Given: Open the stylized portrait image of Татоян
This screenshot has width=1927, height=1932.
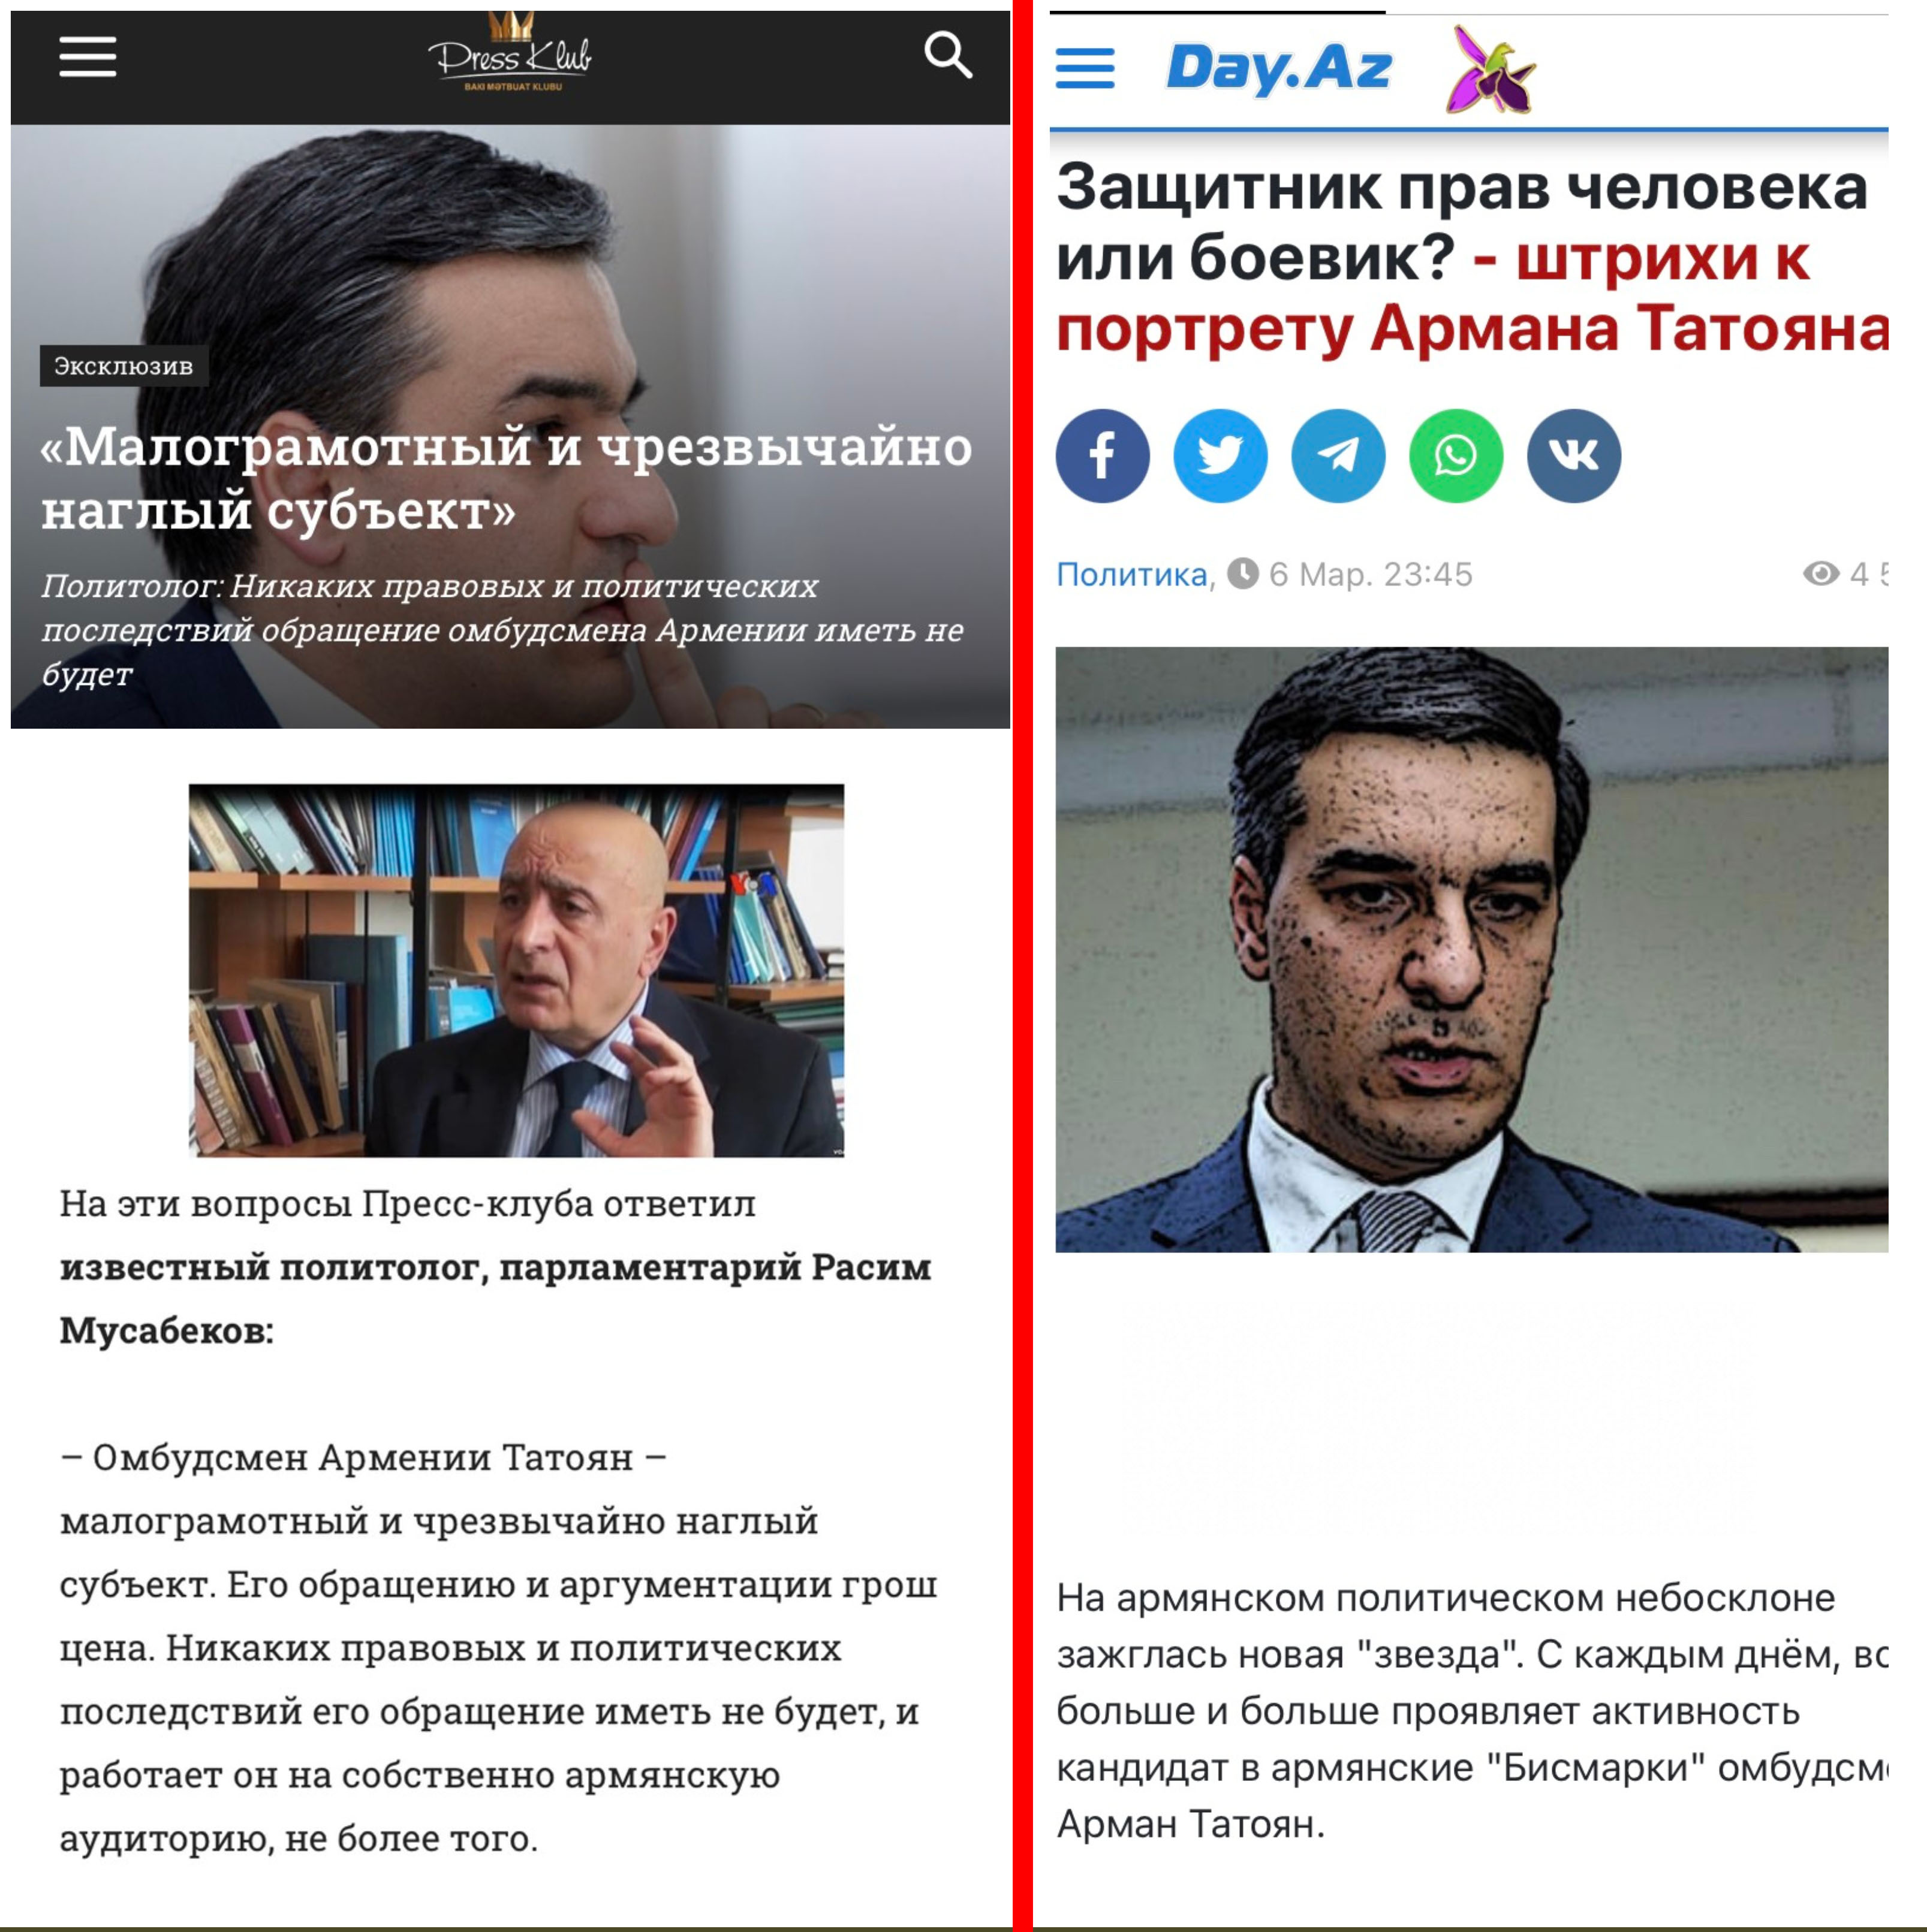Looking at the screenshot, I should 1472,950.
